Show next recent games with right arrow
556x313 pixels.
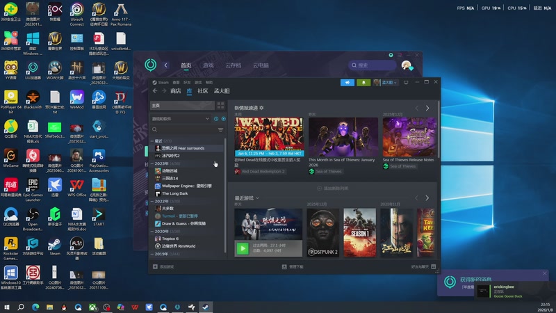pos(427,198)
